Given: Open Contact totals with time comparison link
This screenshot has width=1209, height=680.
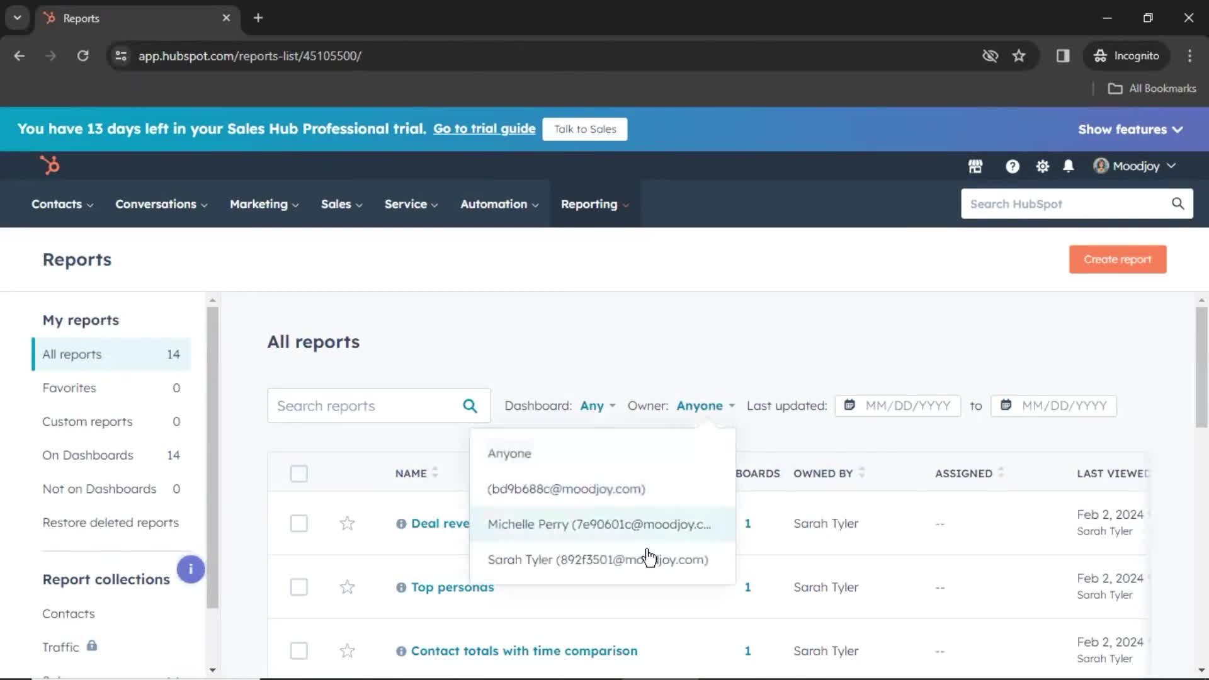Looking at the screenshot, I should [524, 651].
